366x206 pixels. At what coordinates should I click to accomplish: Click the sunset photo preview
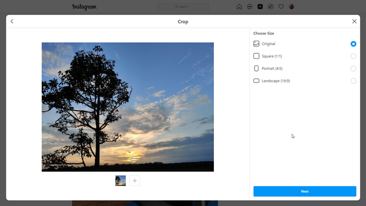pos(128,107)
